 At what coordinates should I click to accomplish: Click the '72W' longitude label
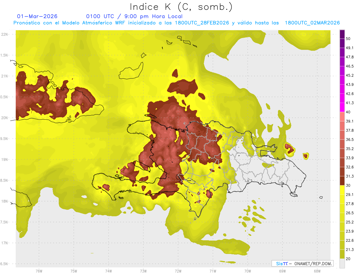tap(178, 271)
